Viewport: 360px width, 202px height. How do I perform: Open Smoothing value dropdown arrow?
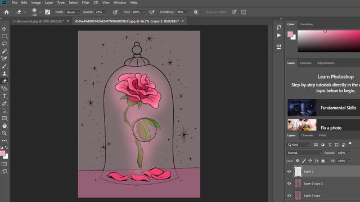[x=188, y=12]
